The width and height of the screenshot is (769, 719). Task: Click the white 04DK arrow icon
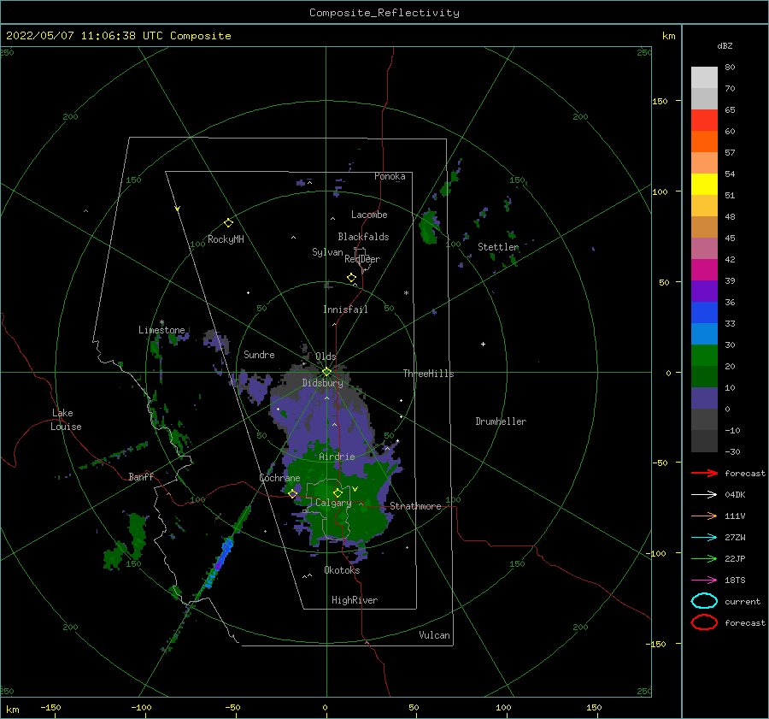(704, 495)
